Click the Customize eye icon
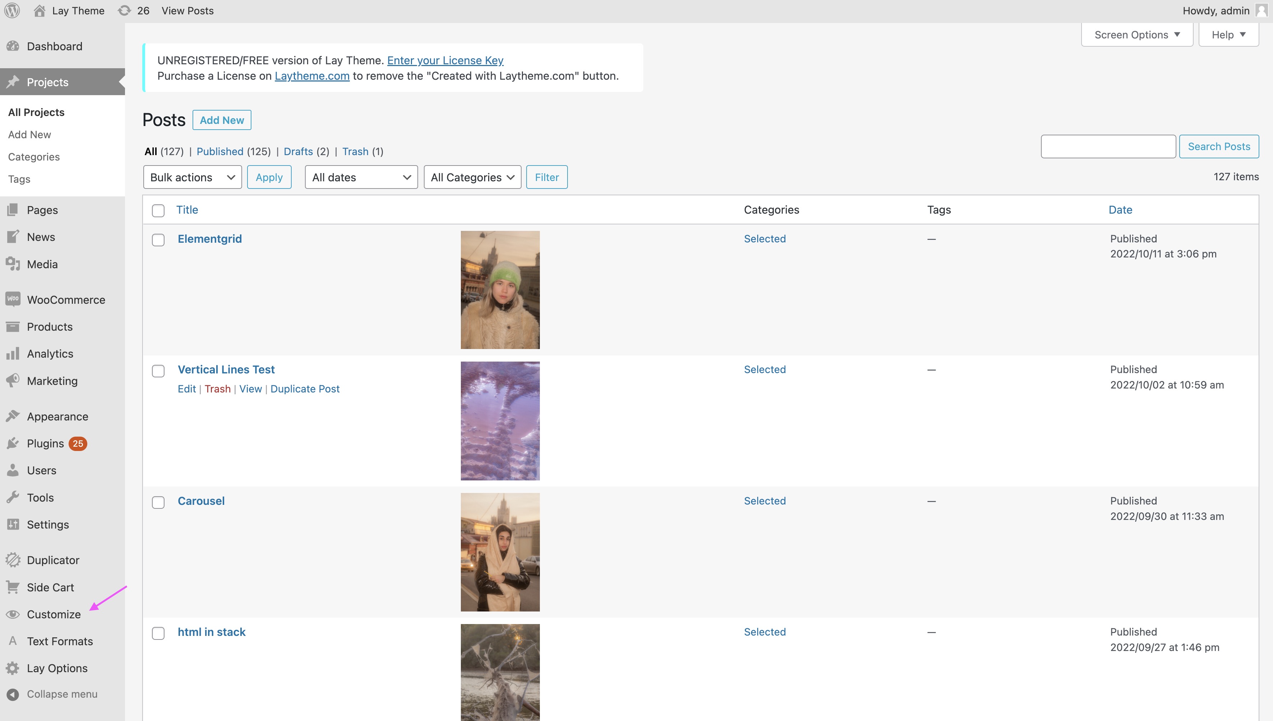The height and width of the screenshot is (721, 1273). pos(13,614)
